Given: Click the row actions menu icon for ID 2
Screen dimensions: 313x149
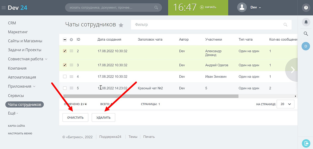Looking at the screenshot, I should pos(71,51).
